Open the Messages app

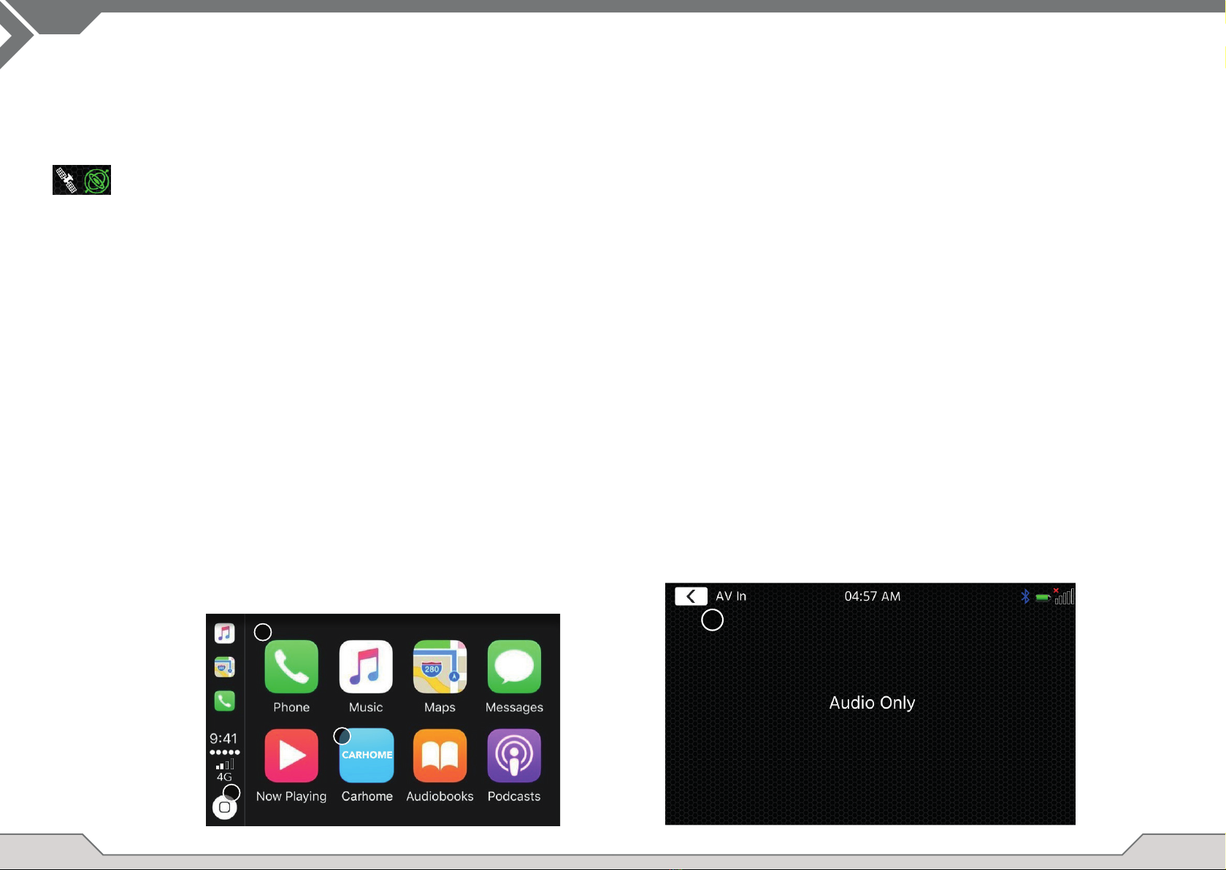(x=514, y=666)
